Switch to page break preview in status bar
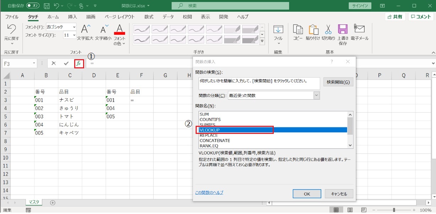Screen dimensions: 436x214 click(x=364, y=210)
